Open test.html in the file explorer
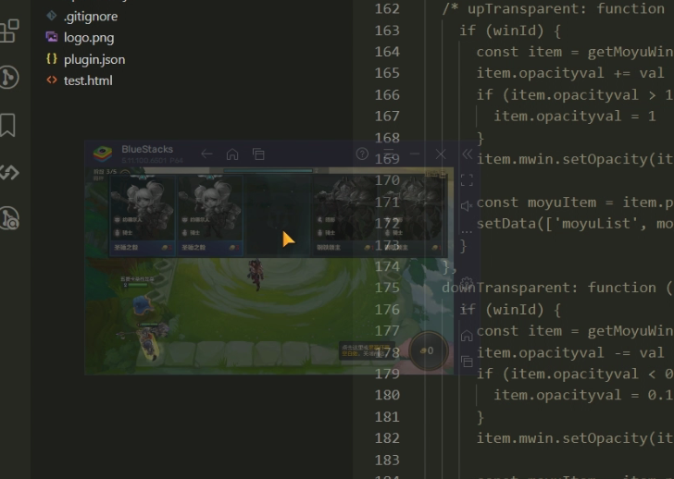This screenshot has height=479, width=674. tap(88, 80)
